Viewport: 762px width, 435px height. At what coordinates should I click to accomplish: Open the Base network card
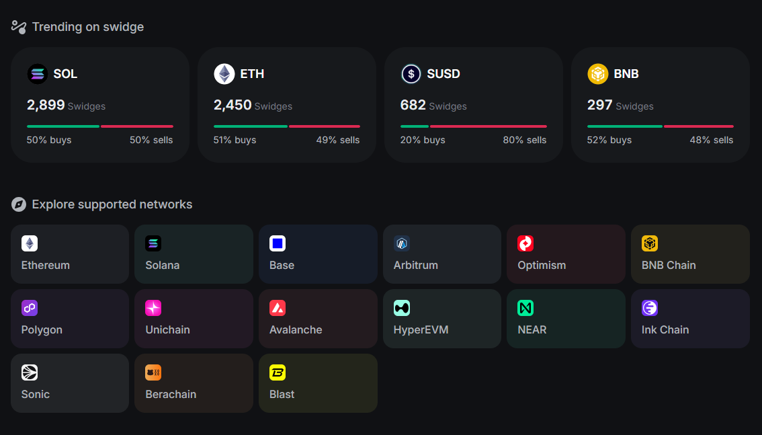(318, 254)
